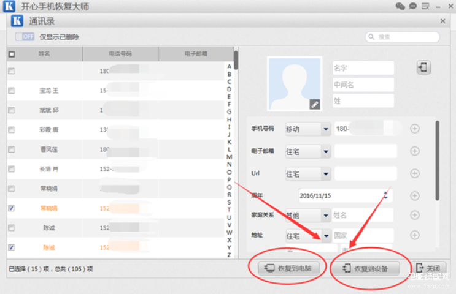Click the 国家 country address field
456x294 pixels.
363,235
